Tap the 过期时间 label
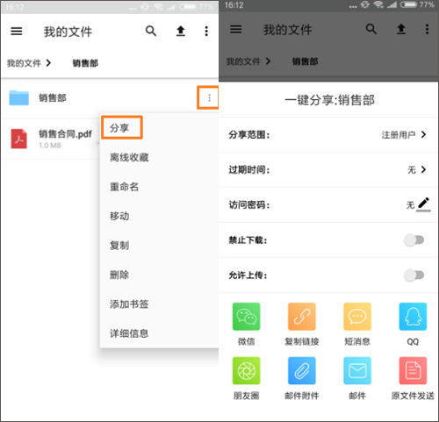The height and width of the screenshot is (422, 439). [x=249, y=169]
